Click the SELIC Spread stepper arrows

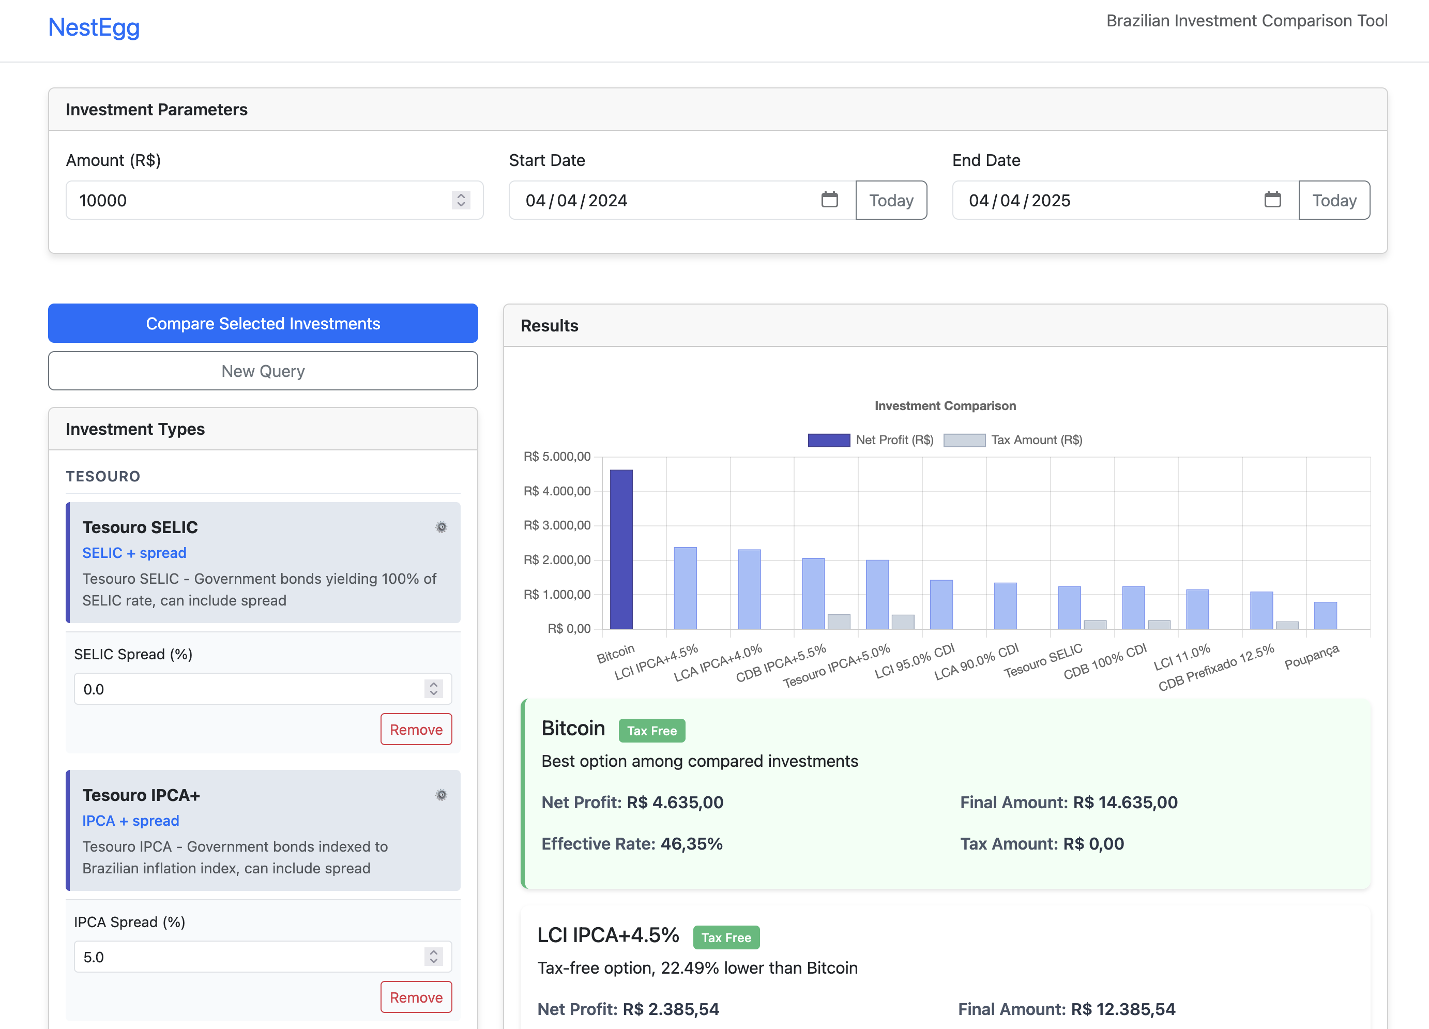pos(433,689)
